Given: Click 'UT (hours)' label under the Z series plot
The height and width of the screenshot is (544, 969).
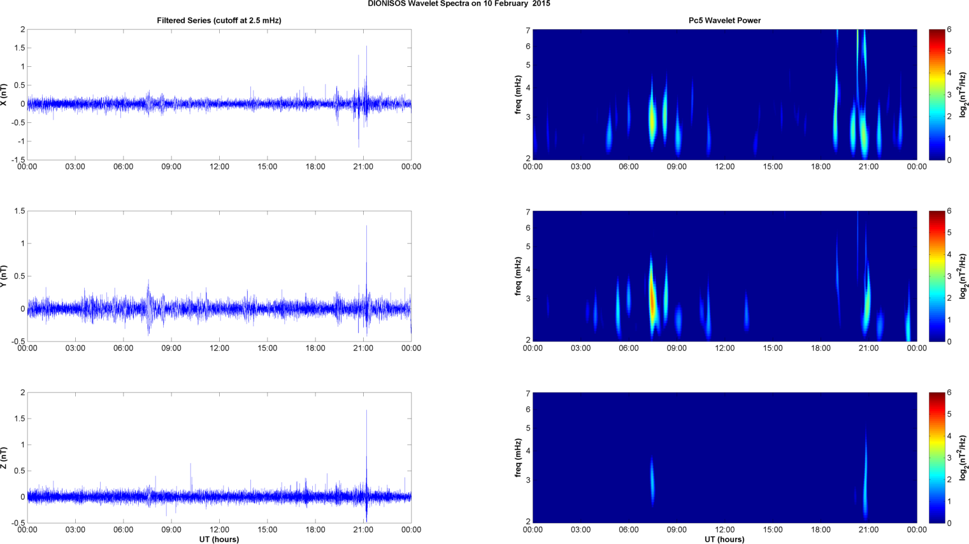Looking at the screenshot, I should [219, 540].
